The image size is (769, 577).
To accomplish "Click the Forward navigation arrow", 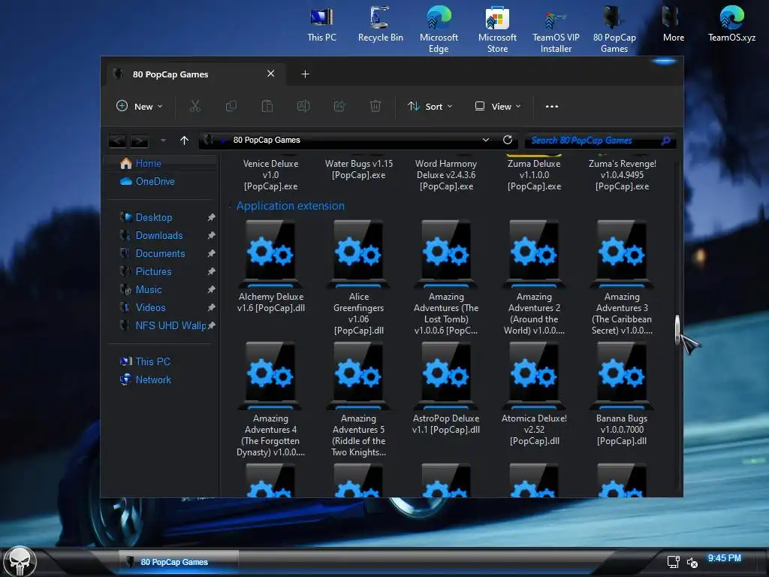I will point(139,140).
